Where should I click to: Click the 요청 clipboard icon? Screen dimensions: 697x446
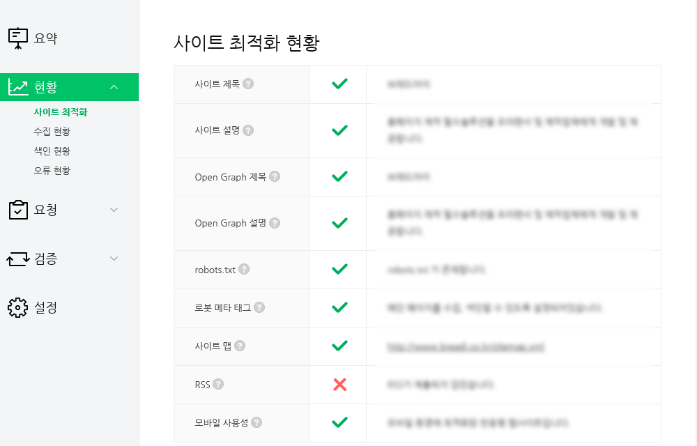(x=17, y=209)
